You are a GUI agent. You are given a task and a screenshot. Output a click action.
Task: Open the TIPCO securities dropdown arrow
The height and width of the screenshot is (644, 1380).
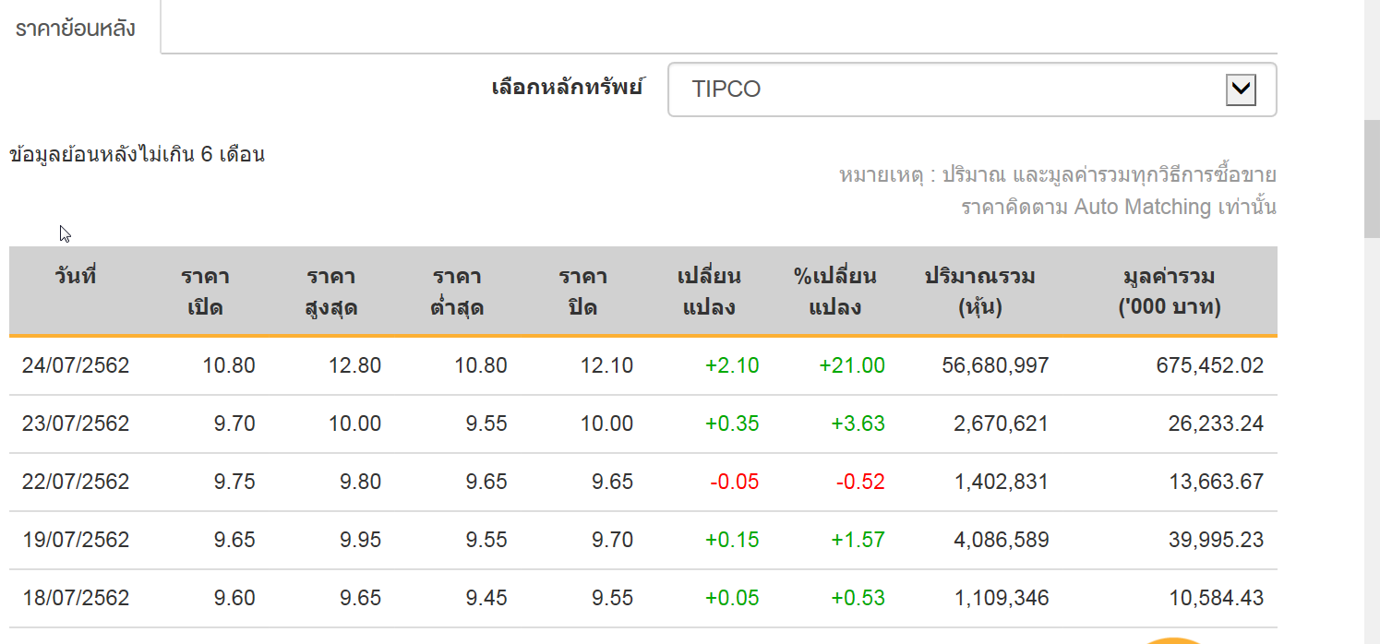1241,89
